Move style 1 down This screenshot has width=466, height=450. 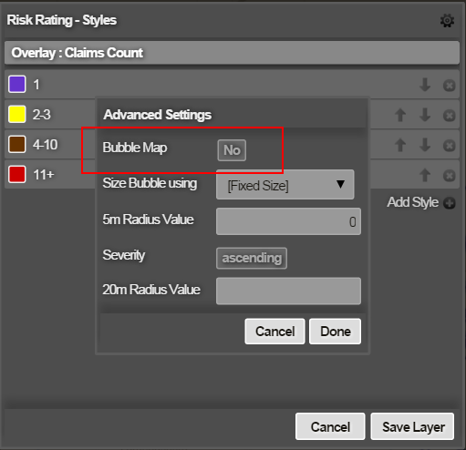pos(425,85)
